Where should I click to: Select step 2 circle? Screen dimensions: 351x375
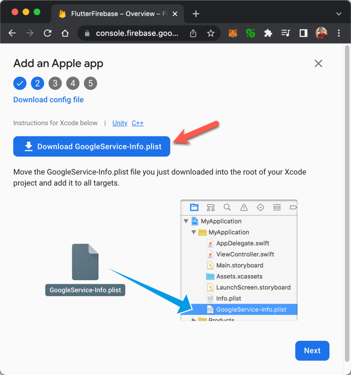[x=37, y=83]
